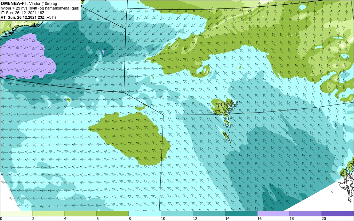Click the legend scale label "18"
The image size is (354, 221).
coord(292,219)
